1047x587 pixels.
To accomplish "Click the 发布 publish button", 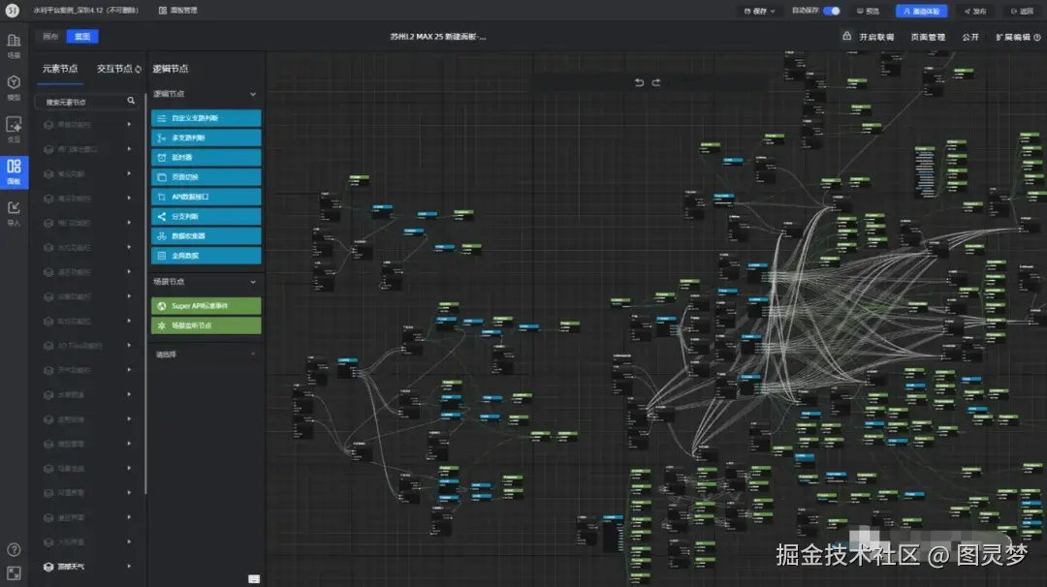I will click(x=975, y=11).
